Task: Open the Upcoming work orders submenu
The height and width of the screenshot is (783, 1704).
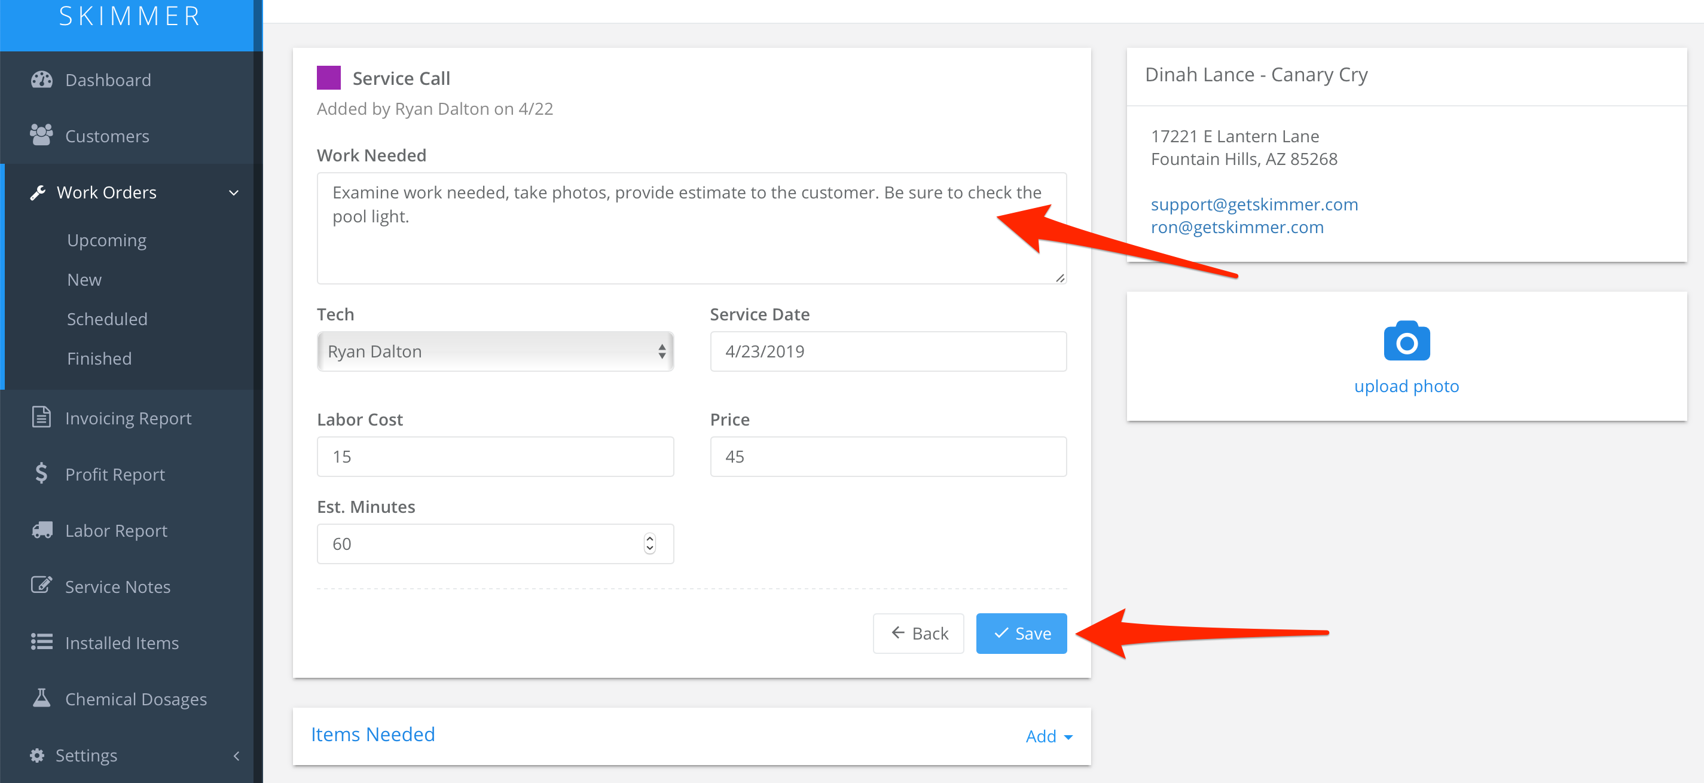Action: [106, 240]
